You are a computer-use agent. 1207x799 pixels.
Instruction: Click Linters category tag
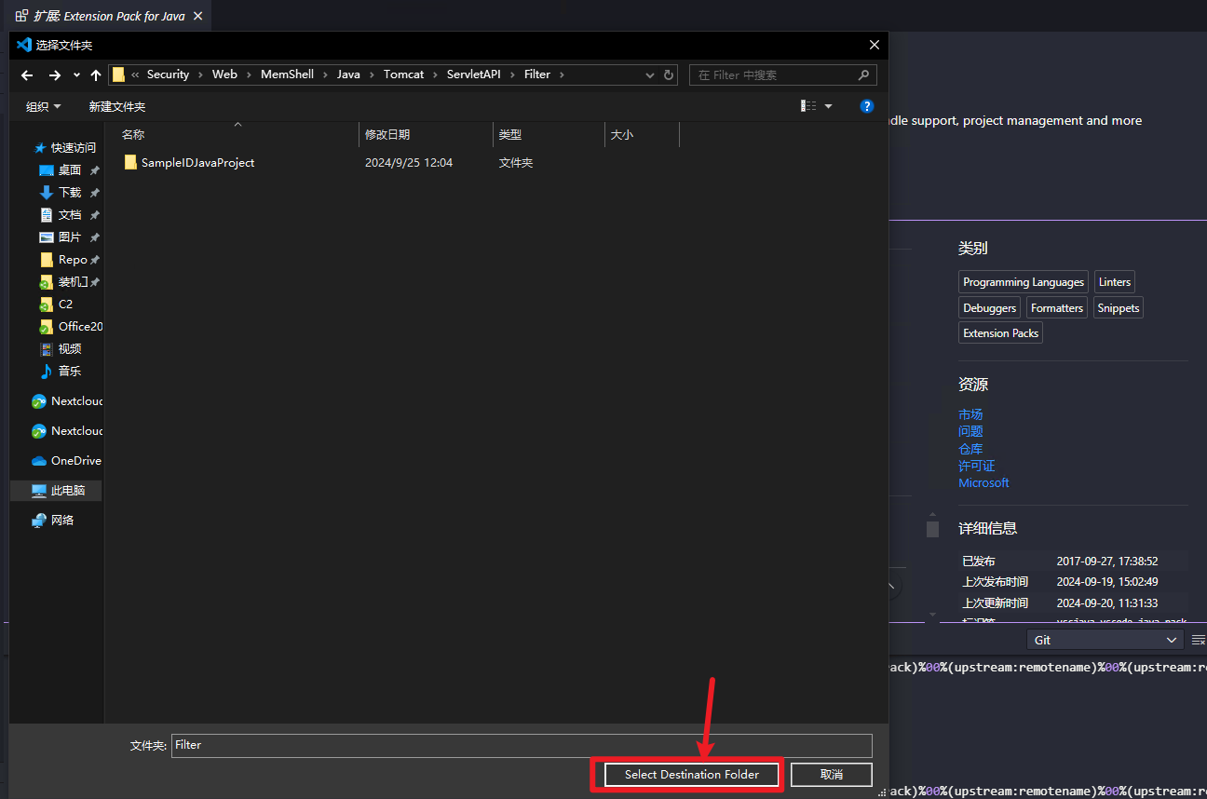pyautogui.click(x=1114, y=282)
